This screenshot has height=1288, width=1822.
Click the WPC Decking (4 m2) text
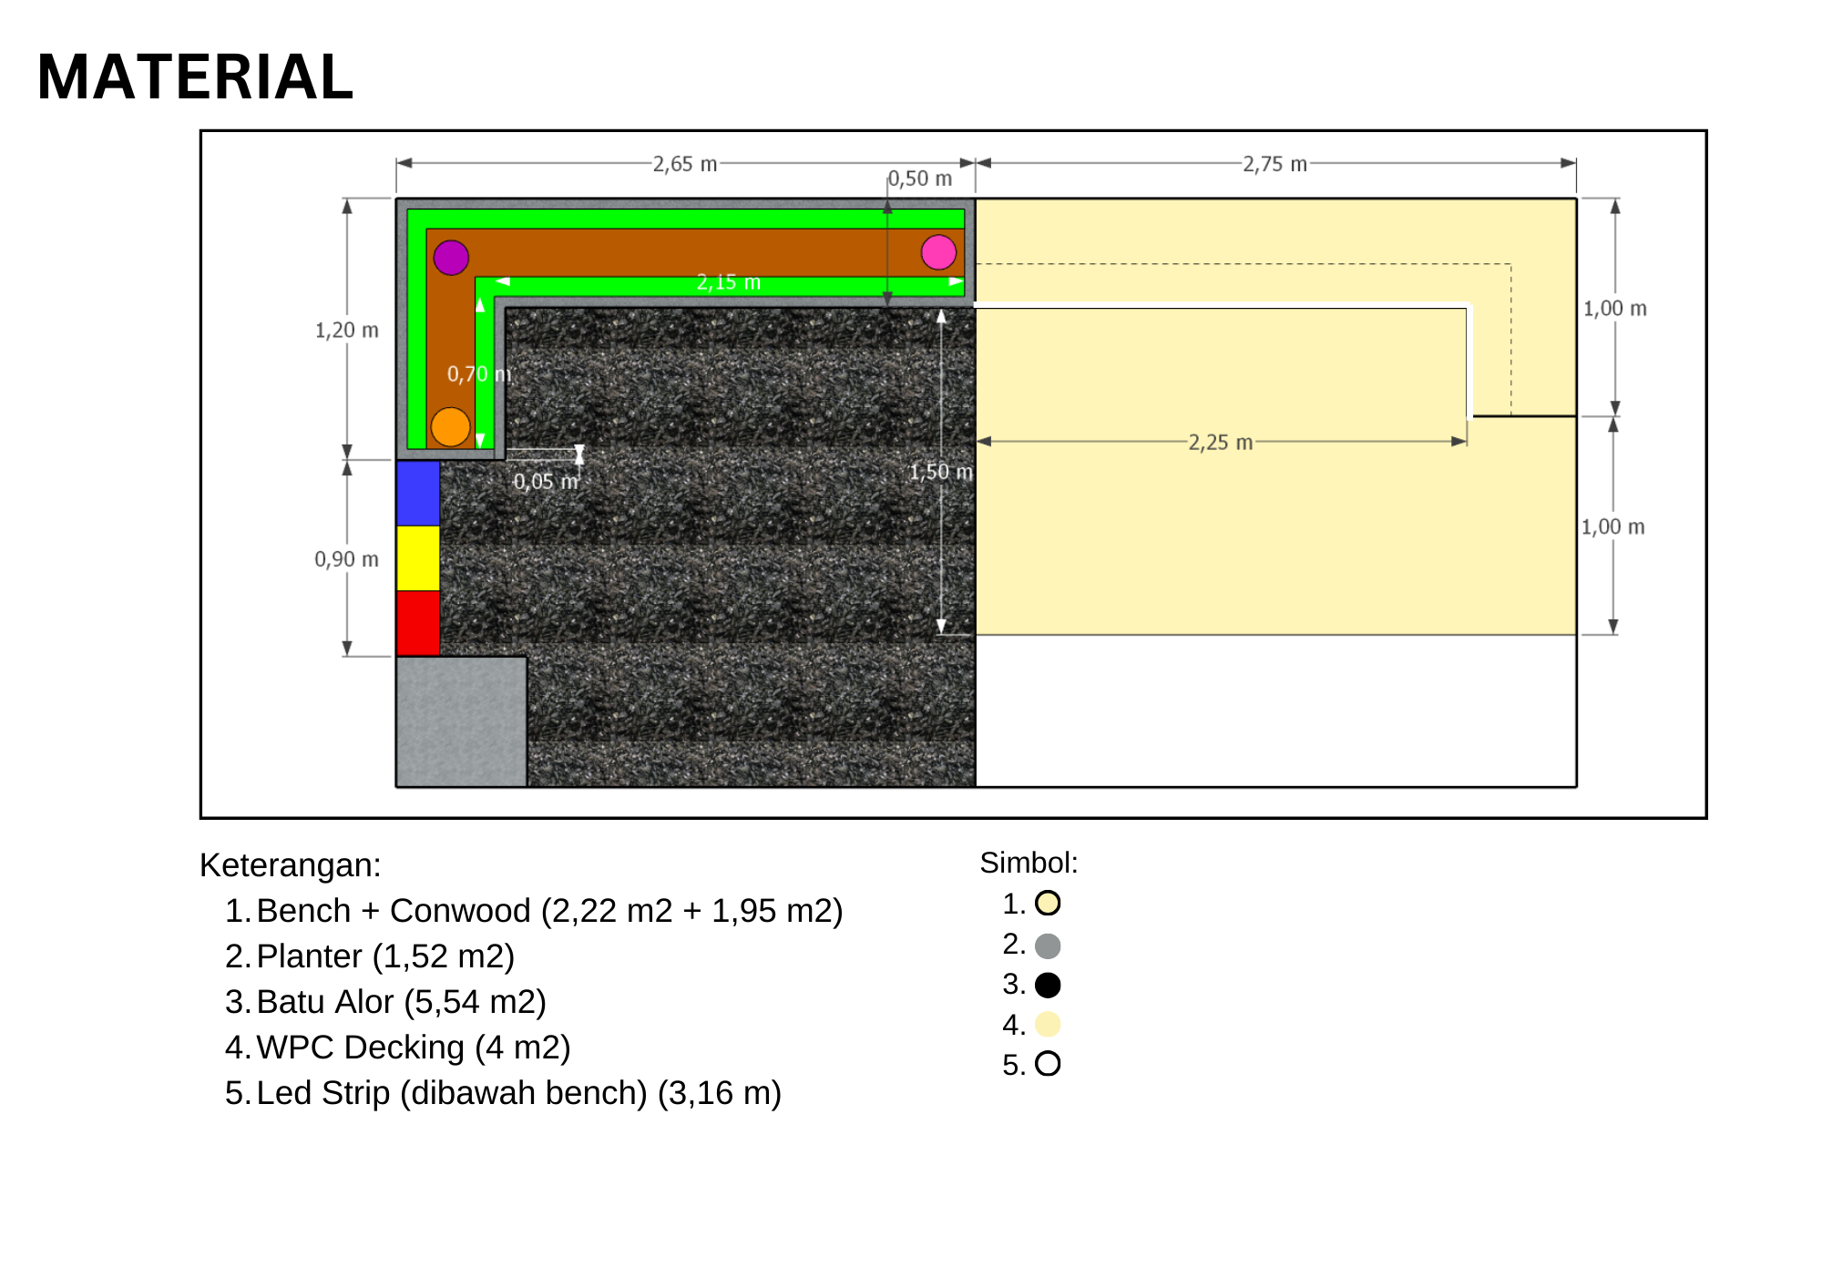click(413, 1048)
